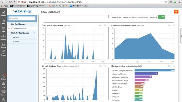
Task: Open the Networks section
Action: [x=3, y=37]
